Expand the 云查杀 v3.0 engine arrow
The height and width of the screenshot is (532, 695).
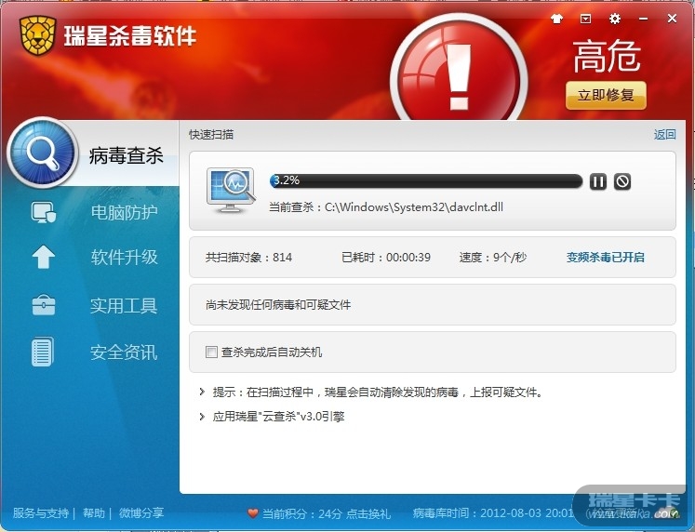[x=202, y=417]
